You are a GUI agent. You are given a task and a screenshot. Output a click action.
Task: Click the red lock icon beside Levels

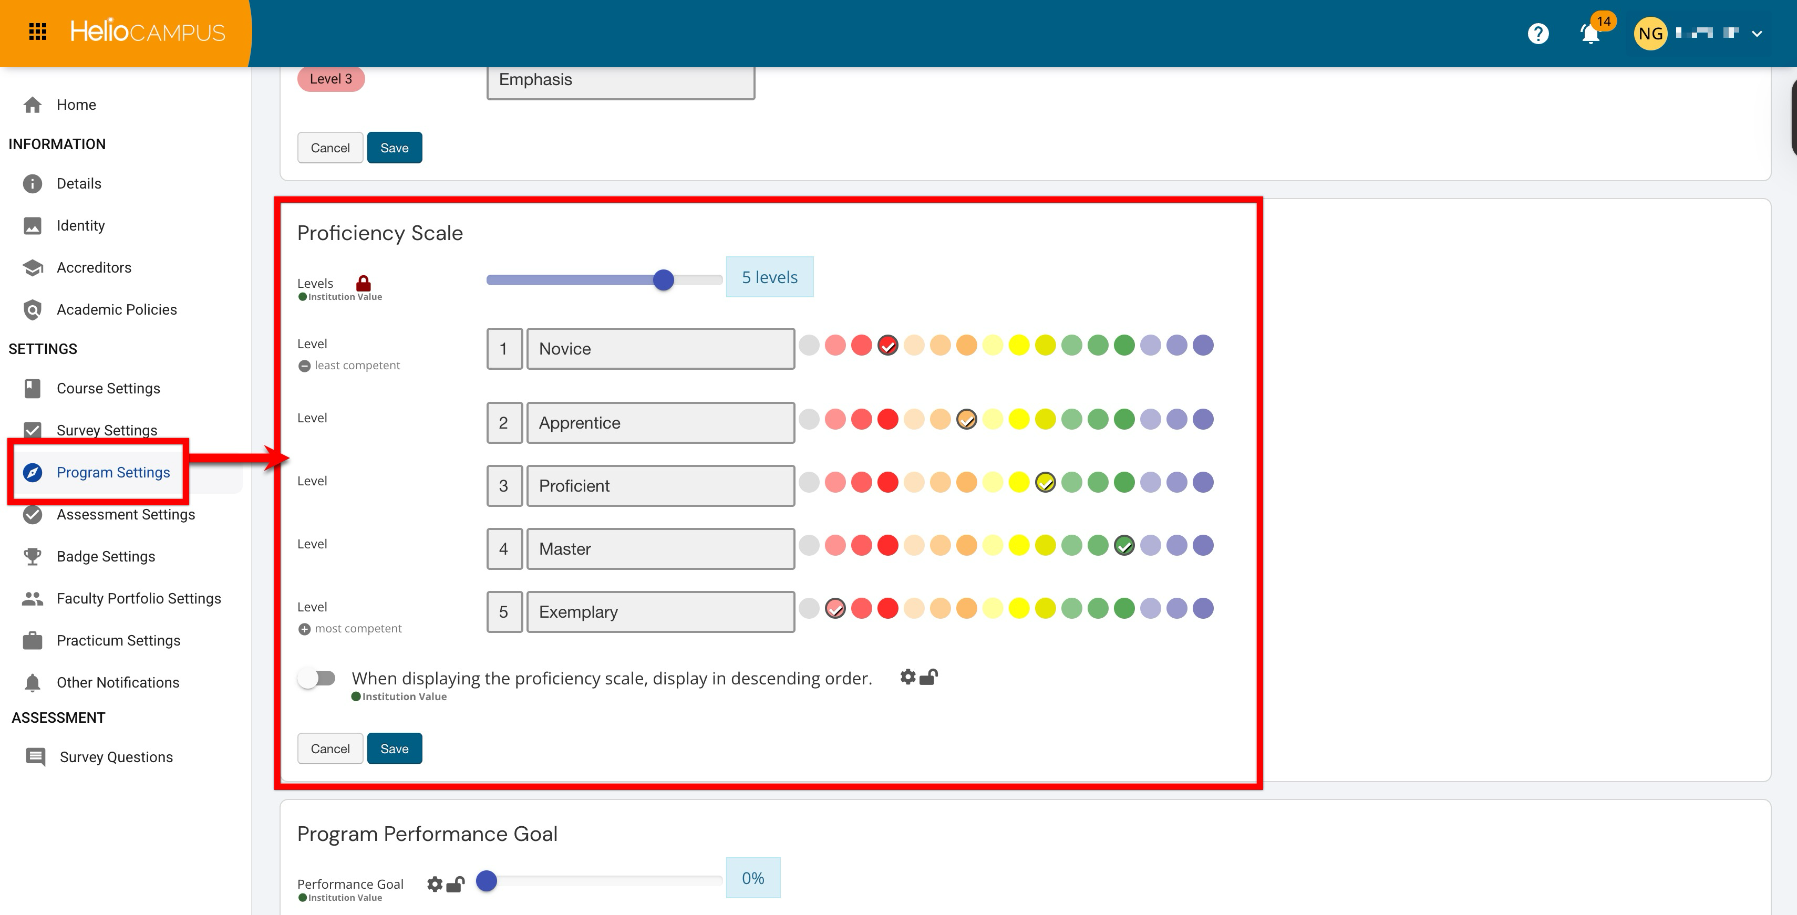point(364,283)
